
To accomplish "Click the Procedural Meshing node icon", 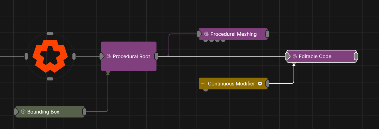I will tap(206, 34).
